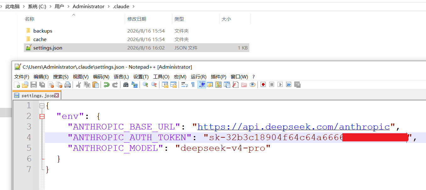
Task: Zoom in using magnifier plus icon
Action: coord(145,85)
